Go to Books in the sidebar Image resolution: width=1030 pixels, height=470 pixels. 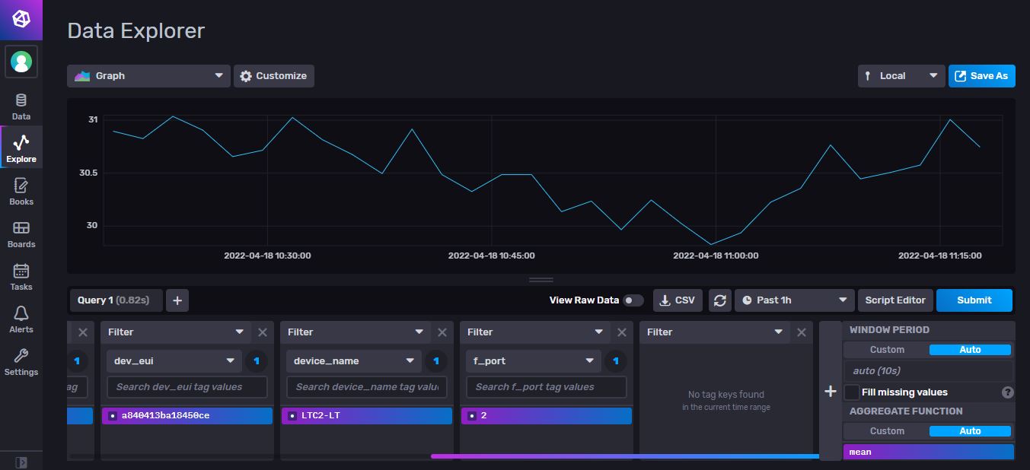point(21,192)
